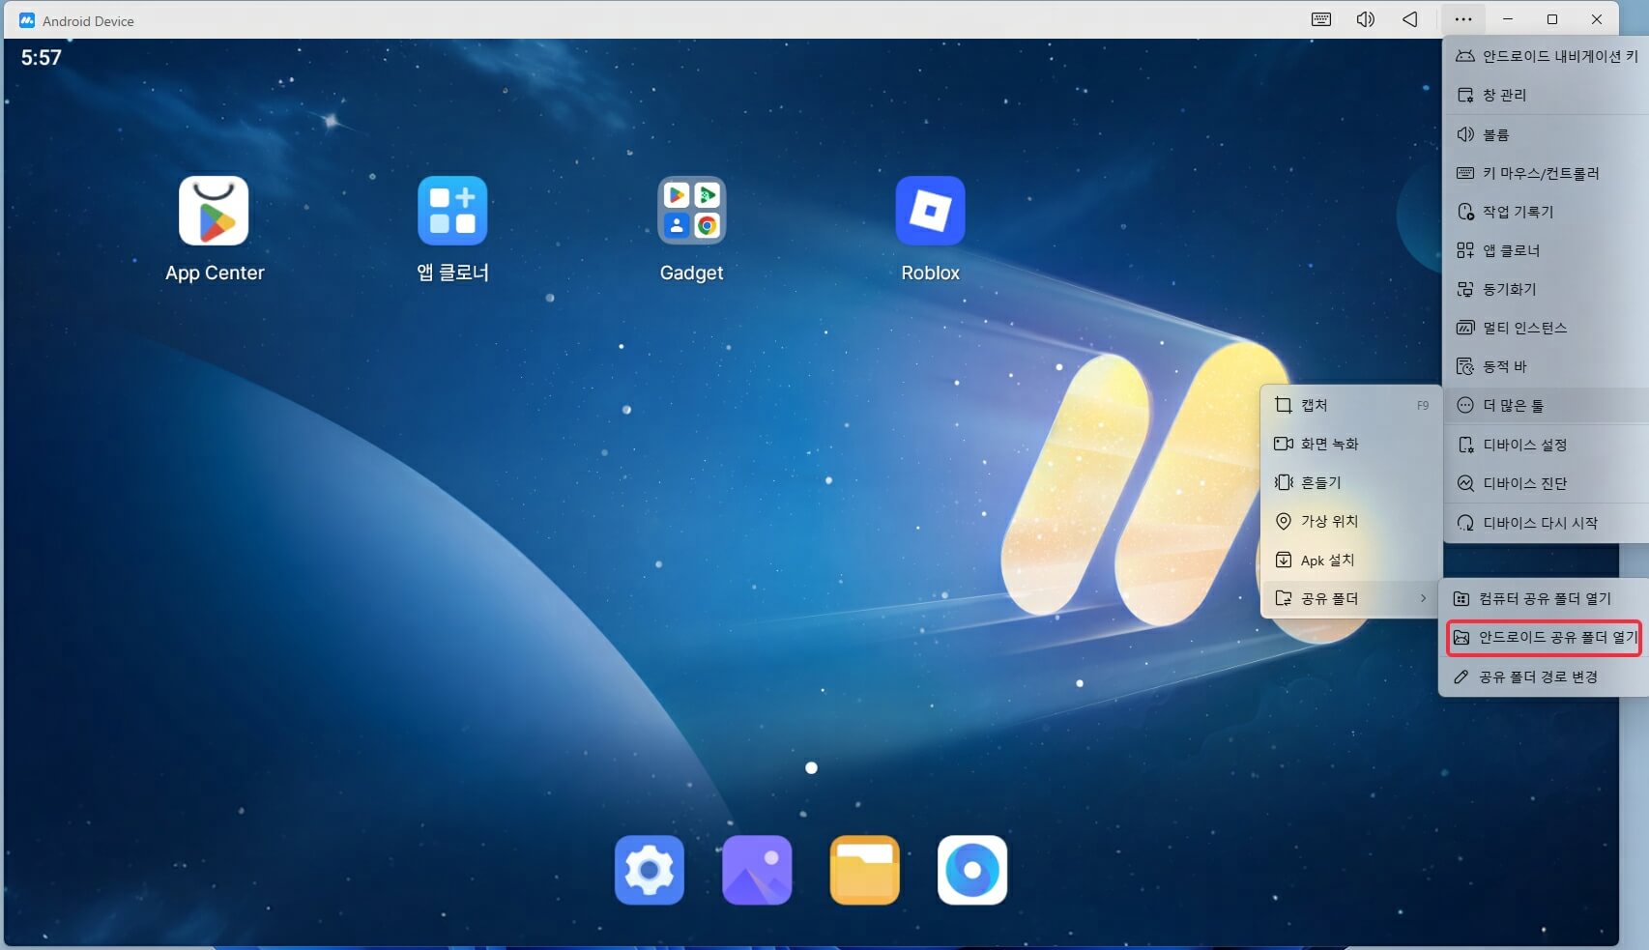Image resolution: width=1649 pixels, height=950 pixels.
Task: Click the back triangle icon in title bar
Action: click(x=1410, y=19)
